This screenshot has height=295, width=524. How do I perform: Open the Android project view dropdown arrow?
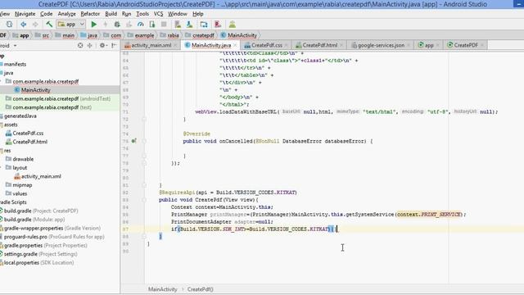pyautogui.click(x=15, y=46)
